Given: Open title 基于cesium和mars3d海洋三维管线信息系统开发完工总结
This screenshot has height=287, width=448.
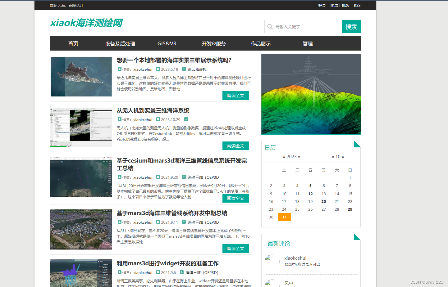Looking at the screenshot, I should pos(182,164).
